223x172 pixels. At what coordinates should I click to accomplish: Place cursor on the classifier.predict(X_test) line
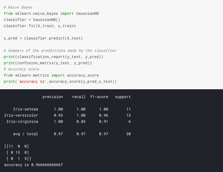point(43,38)
